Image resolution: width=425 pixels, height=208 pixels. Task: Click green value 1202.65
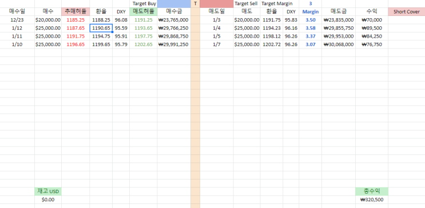tap(144, 44)
